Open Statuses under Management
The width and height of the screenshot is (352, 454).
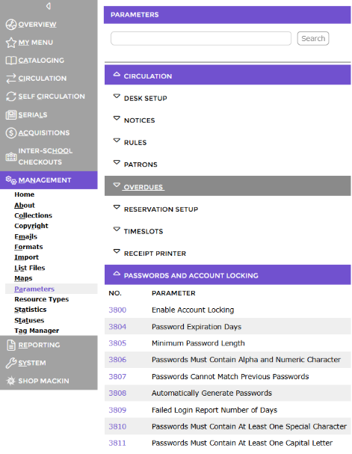coord(29,320)
